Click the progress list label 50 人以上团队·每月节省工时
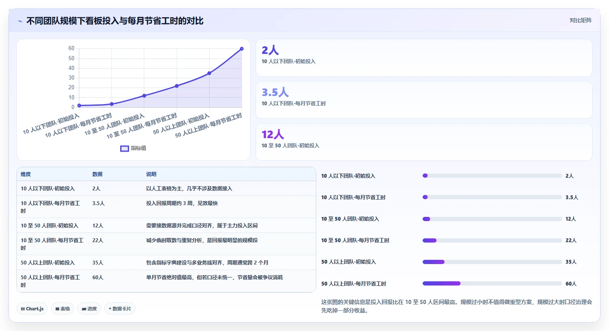Screen dimensions: 609x331 354,284
